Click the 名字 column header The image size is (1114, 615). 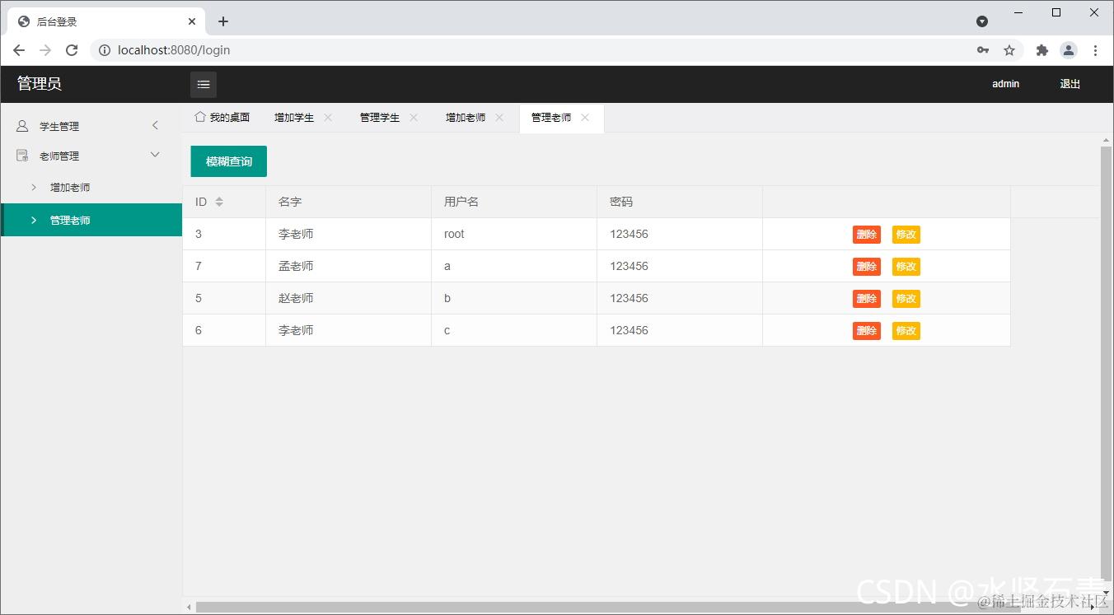[x=349, y=202]
